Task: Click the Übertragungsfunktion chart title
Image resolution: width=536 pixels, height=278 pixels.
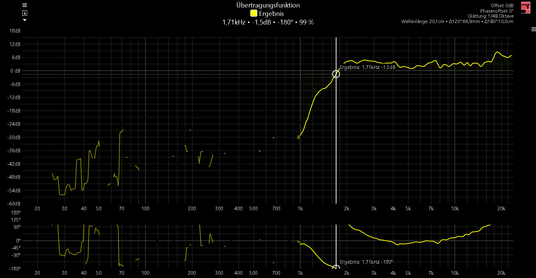Action: (268, 5)
